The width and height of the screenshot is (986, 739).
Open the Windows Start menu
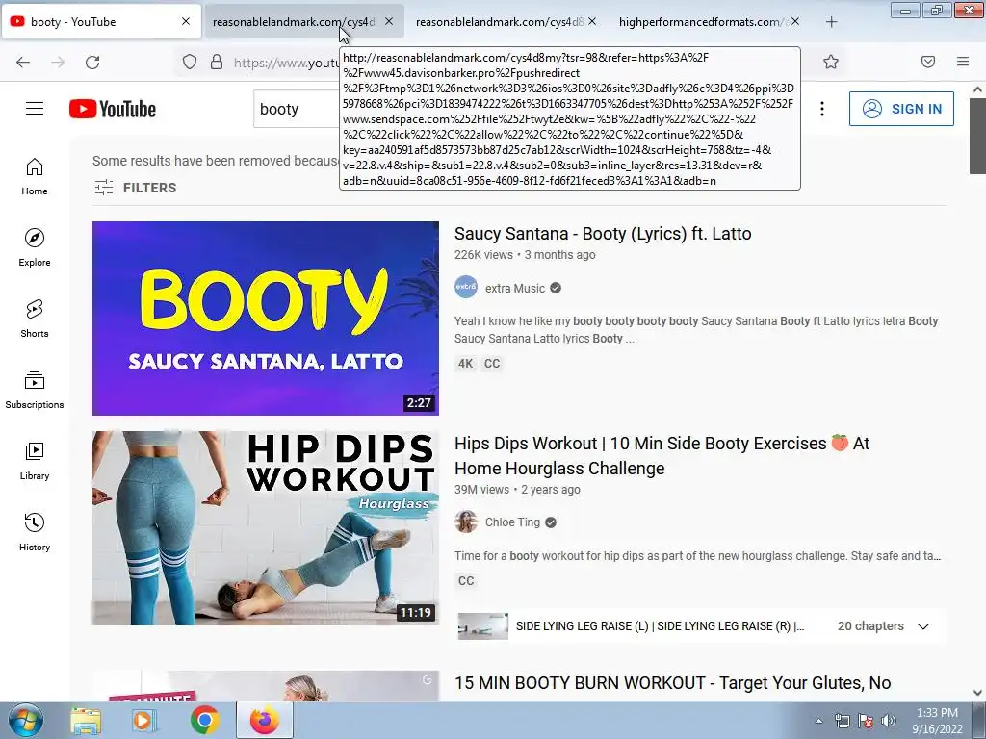point(24,720)
